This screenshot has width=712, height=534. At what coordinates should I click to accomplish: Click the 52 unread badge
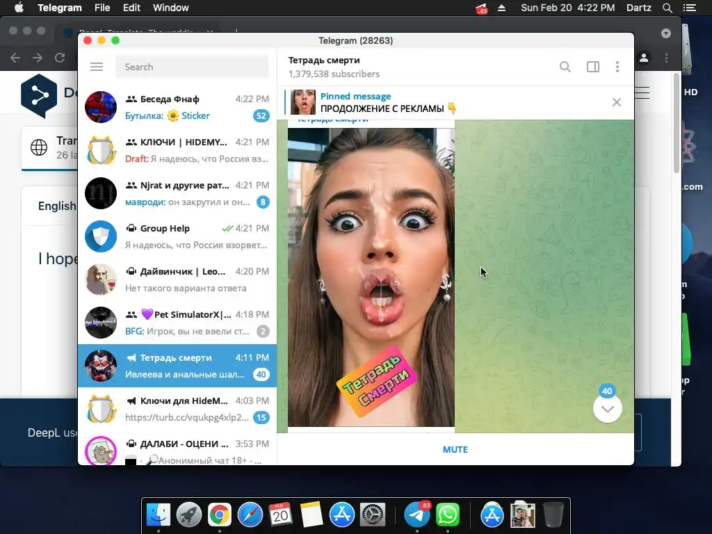261,116
